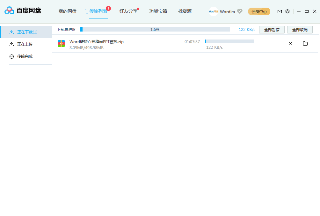
Task: Open the mail messages icon
Action: point(280,11)
